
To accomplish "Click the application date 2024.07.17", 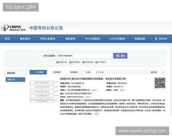I will (x=118, y=87).
